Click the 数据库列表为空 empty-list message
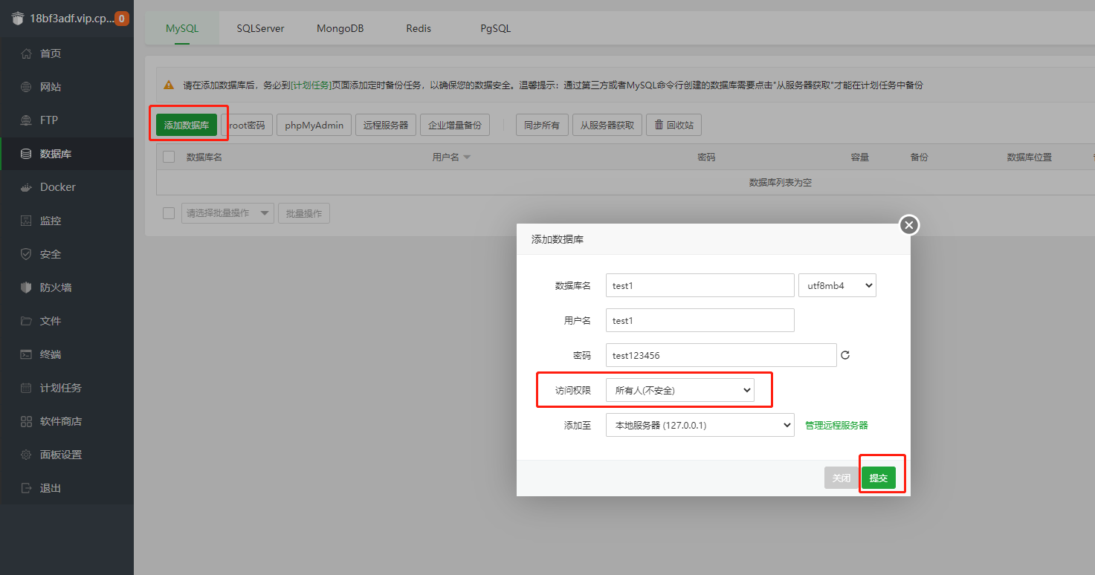1095x575 pixels. tap(781, 183)
